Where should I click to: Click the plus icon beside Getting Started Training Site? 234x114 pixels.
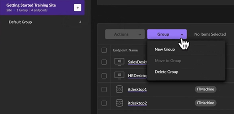point(77,8)
